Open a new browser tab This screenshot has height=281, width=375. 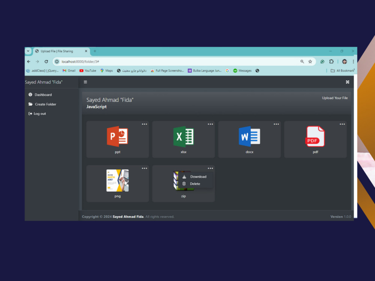pyautogui.click(x=95, y=51)
